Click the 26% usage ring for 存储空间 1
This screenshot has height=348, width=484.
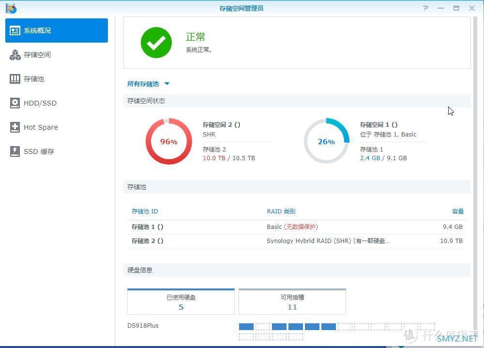pos(326,141)
